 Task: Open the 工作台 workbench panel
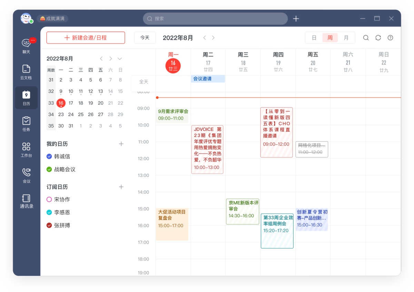26,149
